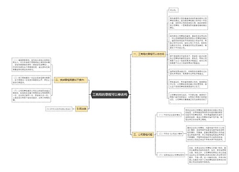Viewport: 239px width, 172px height.
Task: Click the paragraph box beginning (一) on the left
Action: point(31,65)
